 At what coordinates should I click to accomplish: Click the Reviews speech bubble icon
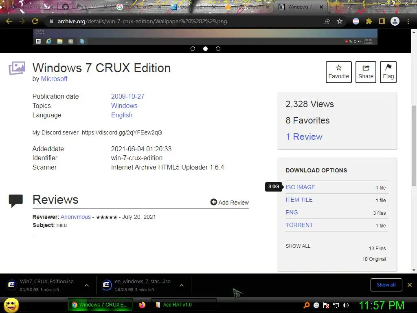tap(16, 201)
